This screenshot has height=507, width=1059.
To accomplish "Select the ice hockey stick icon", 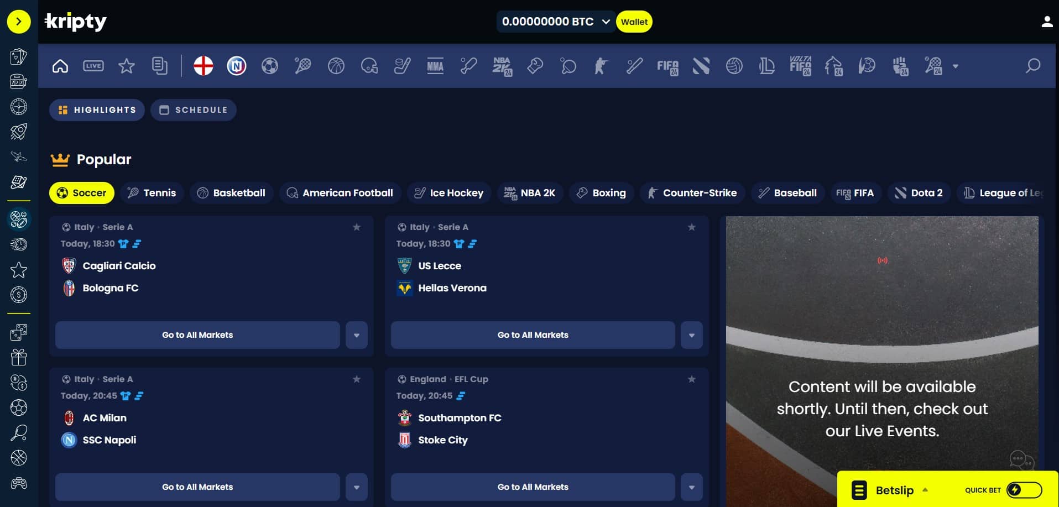I will coord(402,66).
